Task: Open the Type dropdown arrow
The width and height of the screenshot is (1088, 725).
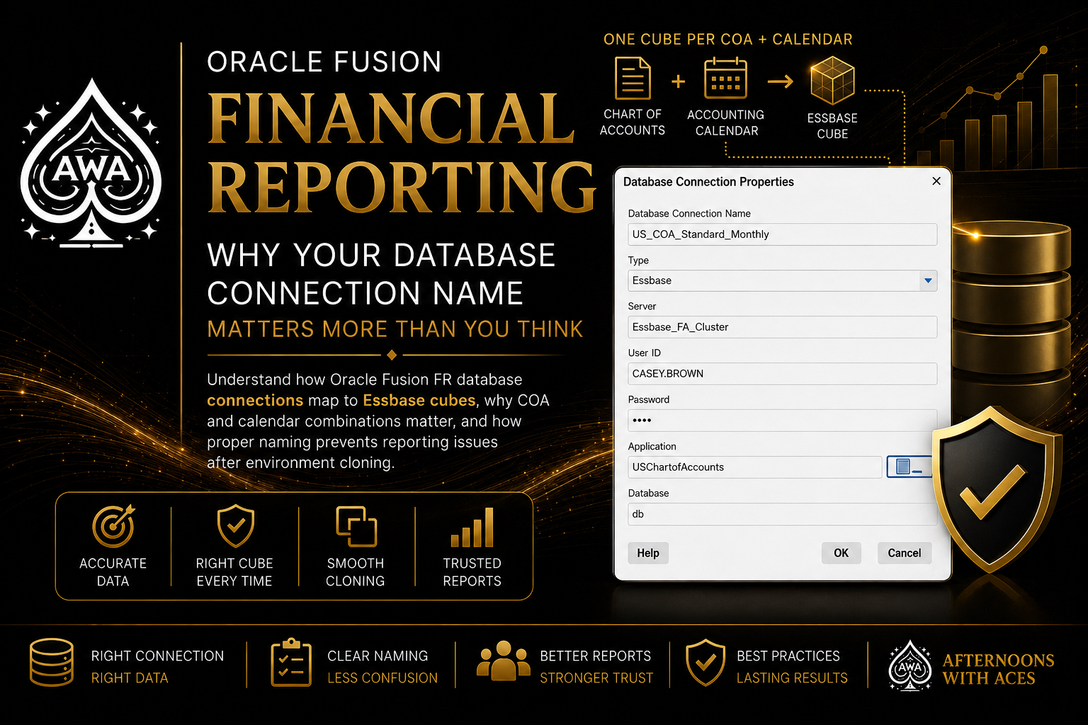Action: pos(928,281)
